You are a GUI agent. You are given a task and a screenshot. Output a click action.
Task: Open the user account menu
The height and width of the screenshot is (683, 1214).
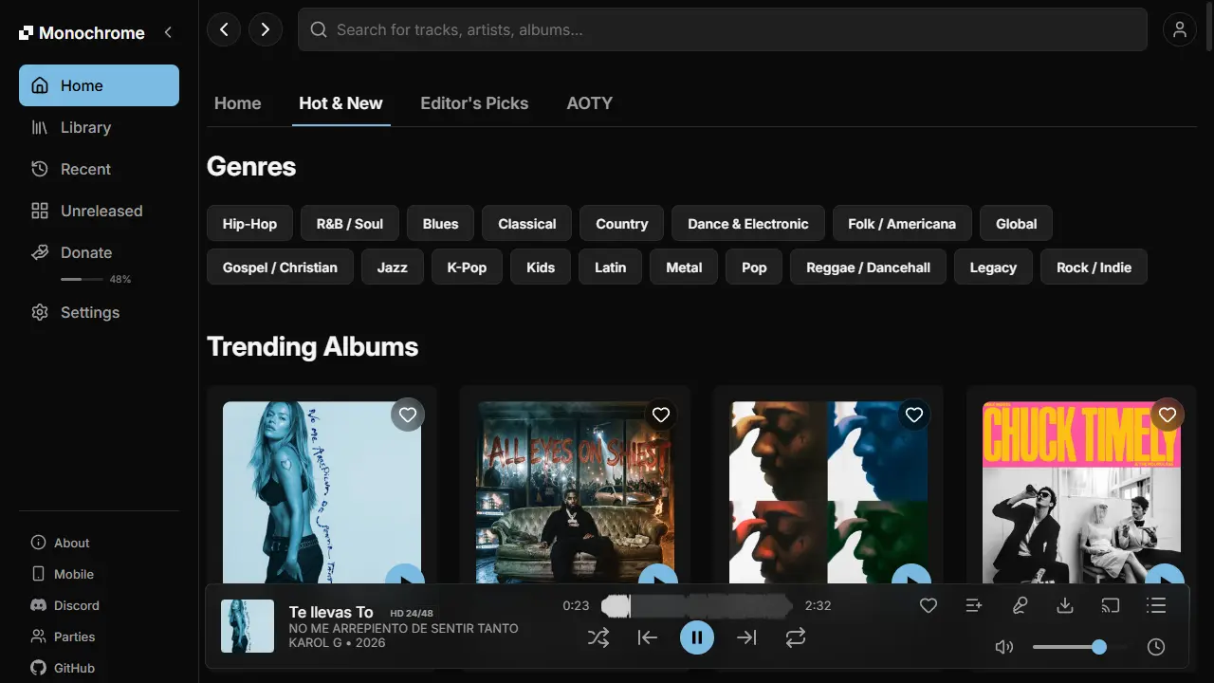(x=1180, y=29)
